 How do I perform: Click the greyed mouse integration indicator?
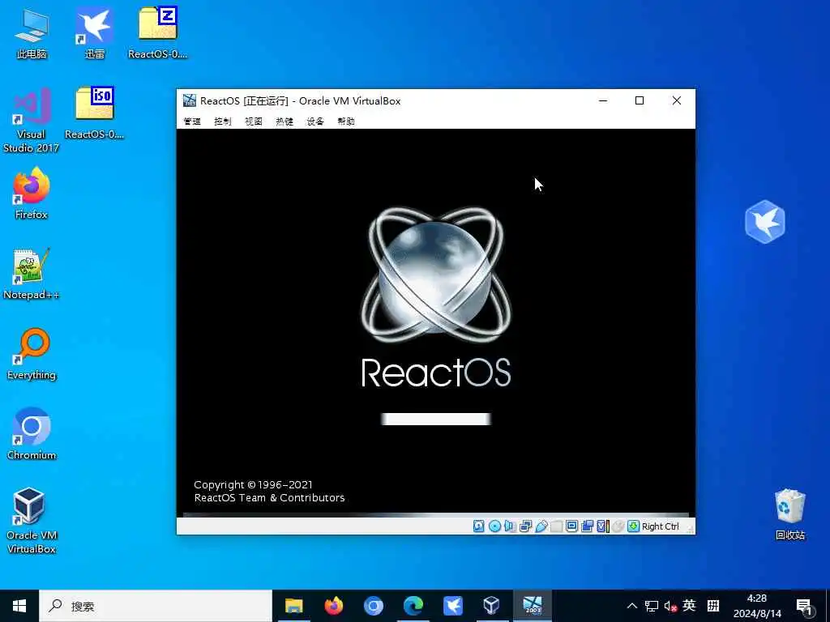pos(618,526)
